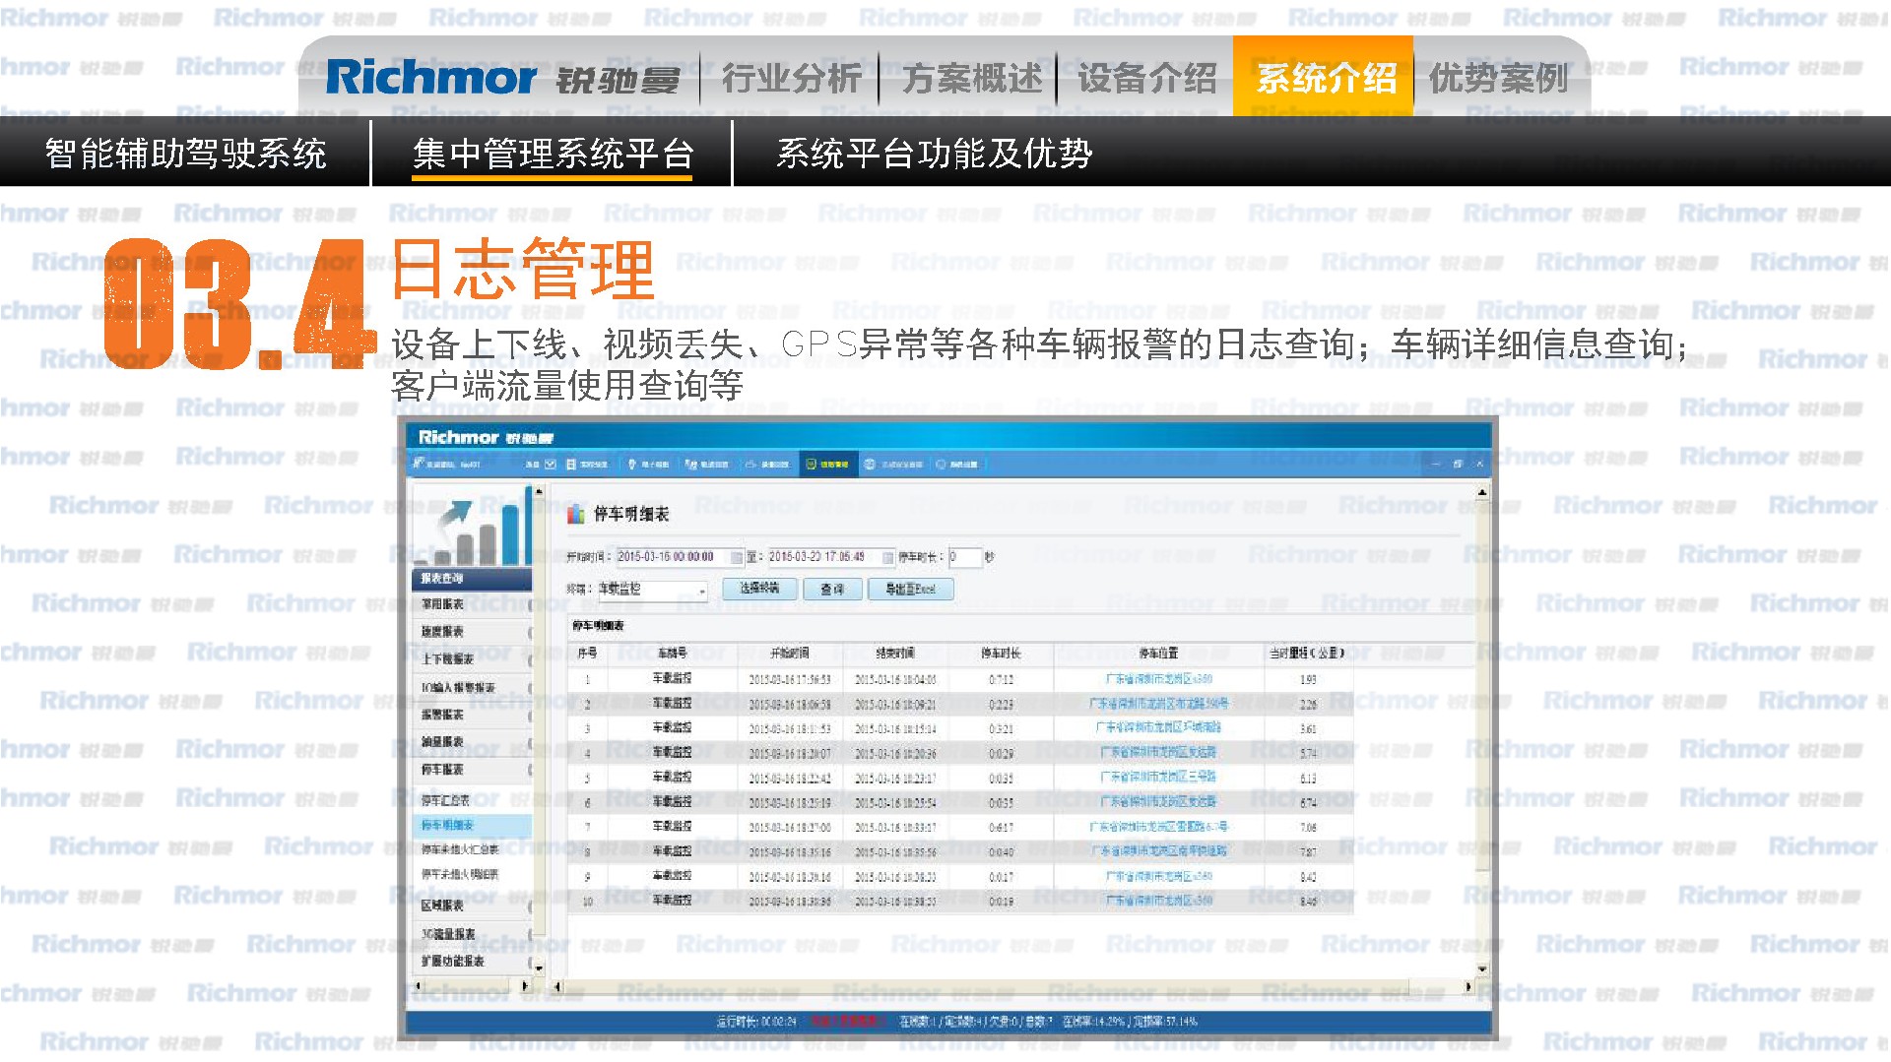Viewport: 1891px width, 1062px height.
Task: Expand 扩展功能报表 in sidebar
Action: coord(472,961)
